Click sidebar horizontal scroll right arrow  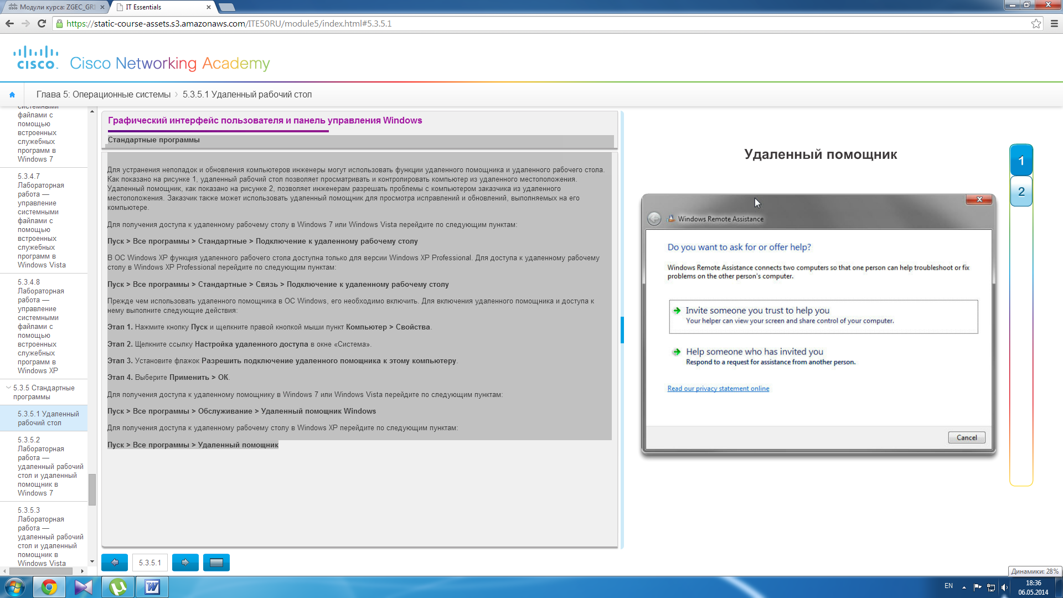coord(82,571)
